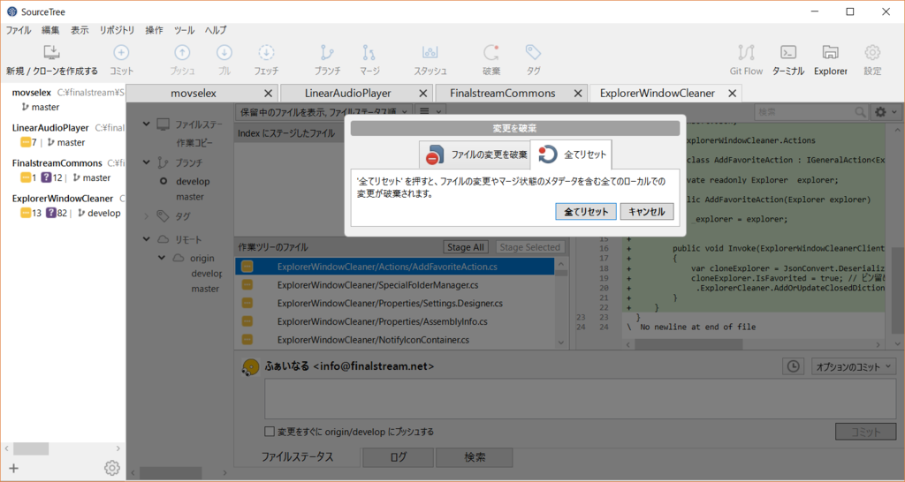Open the ヘルプ menu

coord(216,30)
